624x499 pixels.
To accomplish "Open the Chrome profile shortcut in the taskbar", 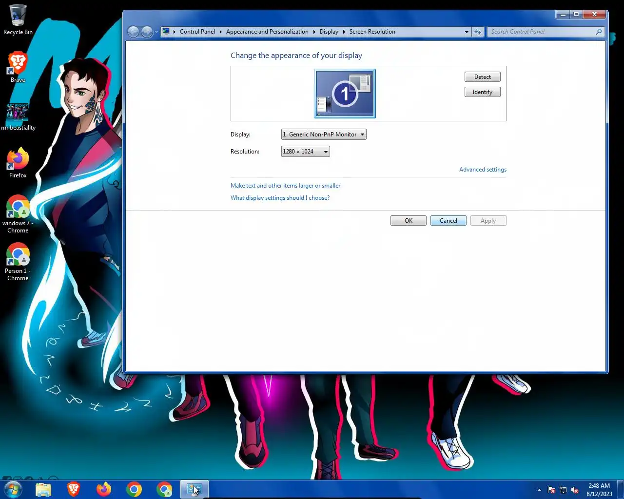I will point(164,489).
